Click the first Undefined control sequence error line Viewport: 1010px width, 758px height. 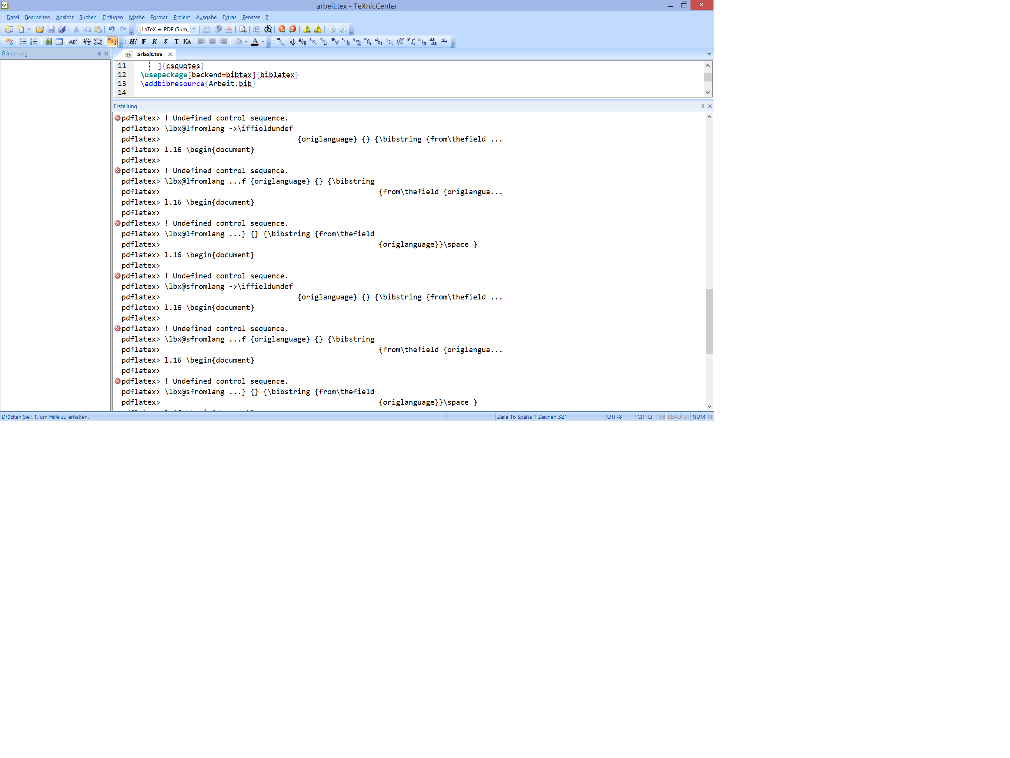pyautogui.click(x=226, y=118)
